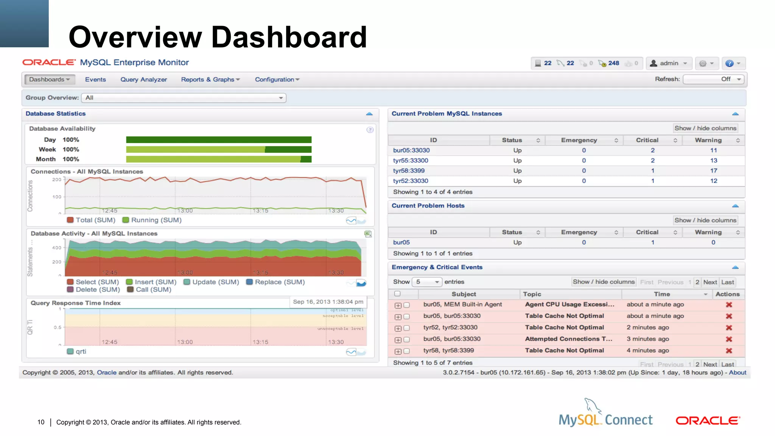
Task: Close bur05:33030 Table Cache Not Optimal event
Action: pyautogui.click(x=729, y=316)
